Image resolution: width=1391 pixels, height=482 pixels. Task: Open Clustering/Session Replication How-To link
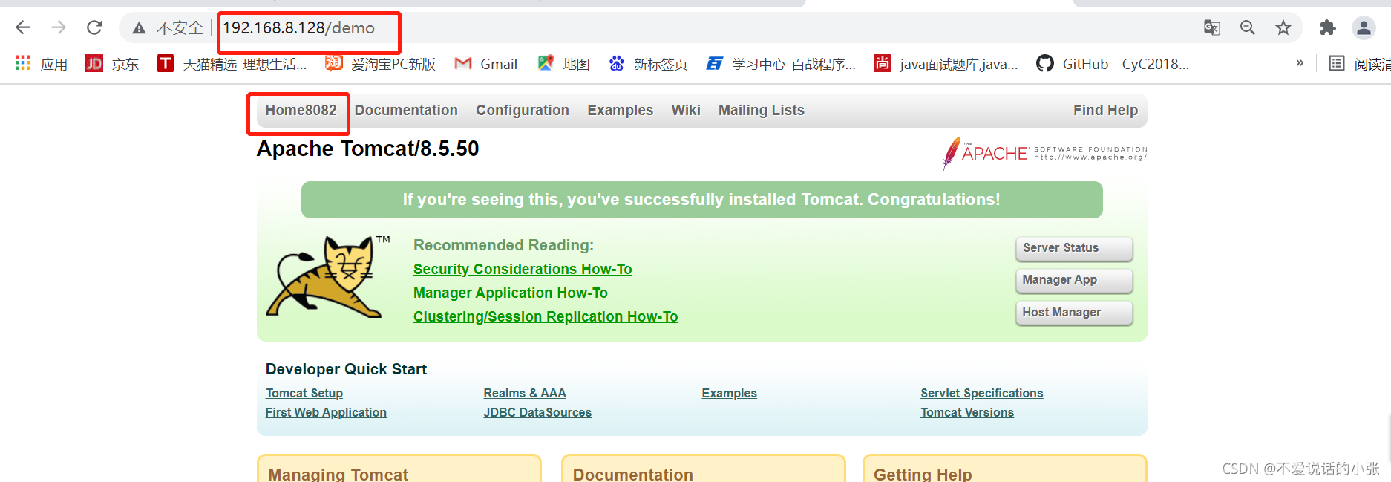[x=546, y=317]
